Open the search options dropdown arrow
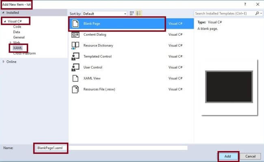This screenshot has height=162, width=264. 261,13
